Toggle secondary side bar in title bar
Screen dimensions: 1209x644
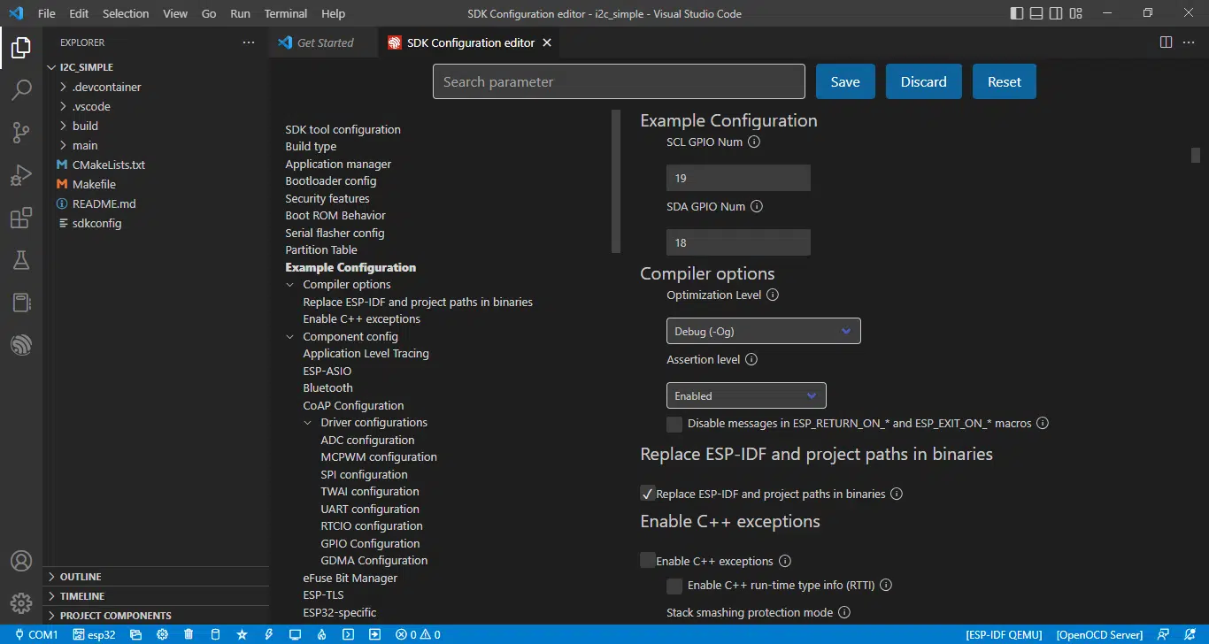pyautogui.click(x=1055, y=13)
